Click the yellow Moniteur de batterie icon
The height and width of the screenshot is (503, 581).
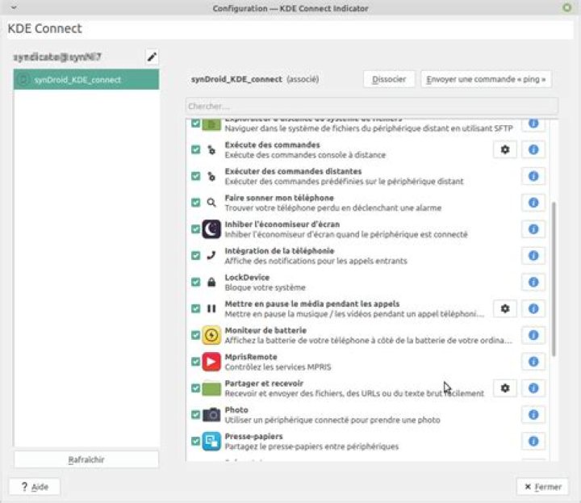211,335
